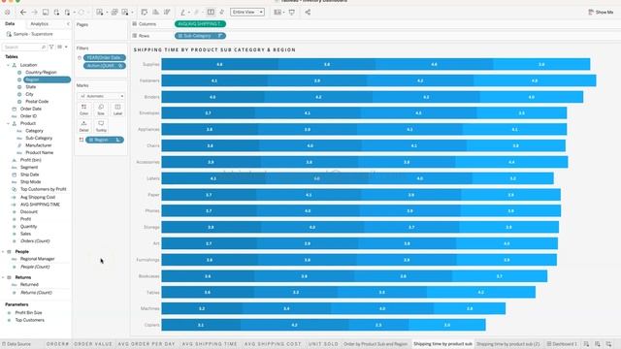The height and width of the screenshot is (349, 621).
Task: Select the AVG SHIPPING TIME field
Action: tap(40, 205)
